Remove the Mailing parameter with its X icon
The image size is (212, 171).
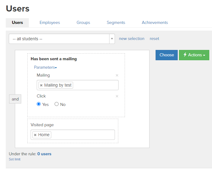(x=117, y=75)
